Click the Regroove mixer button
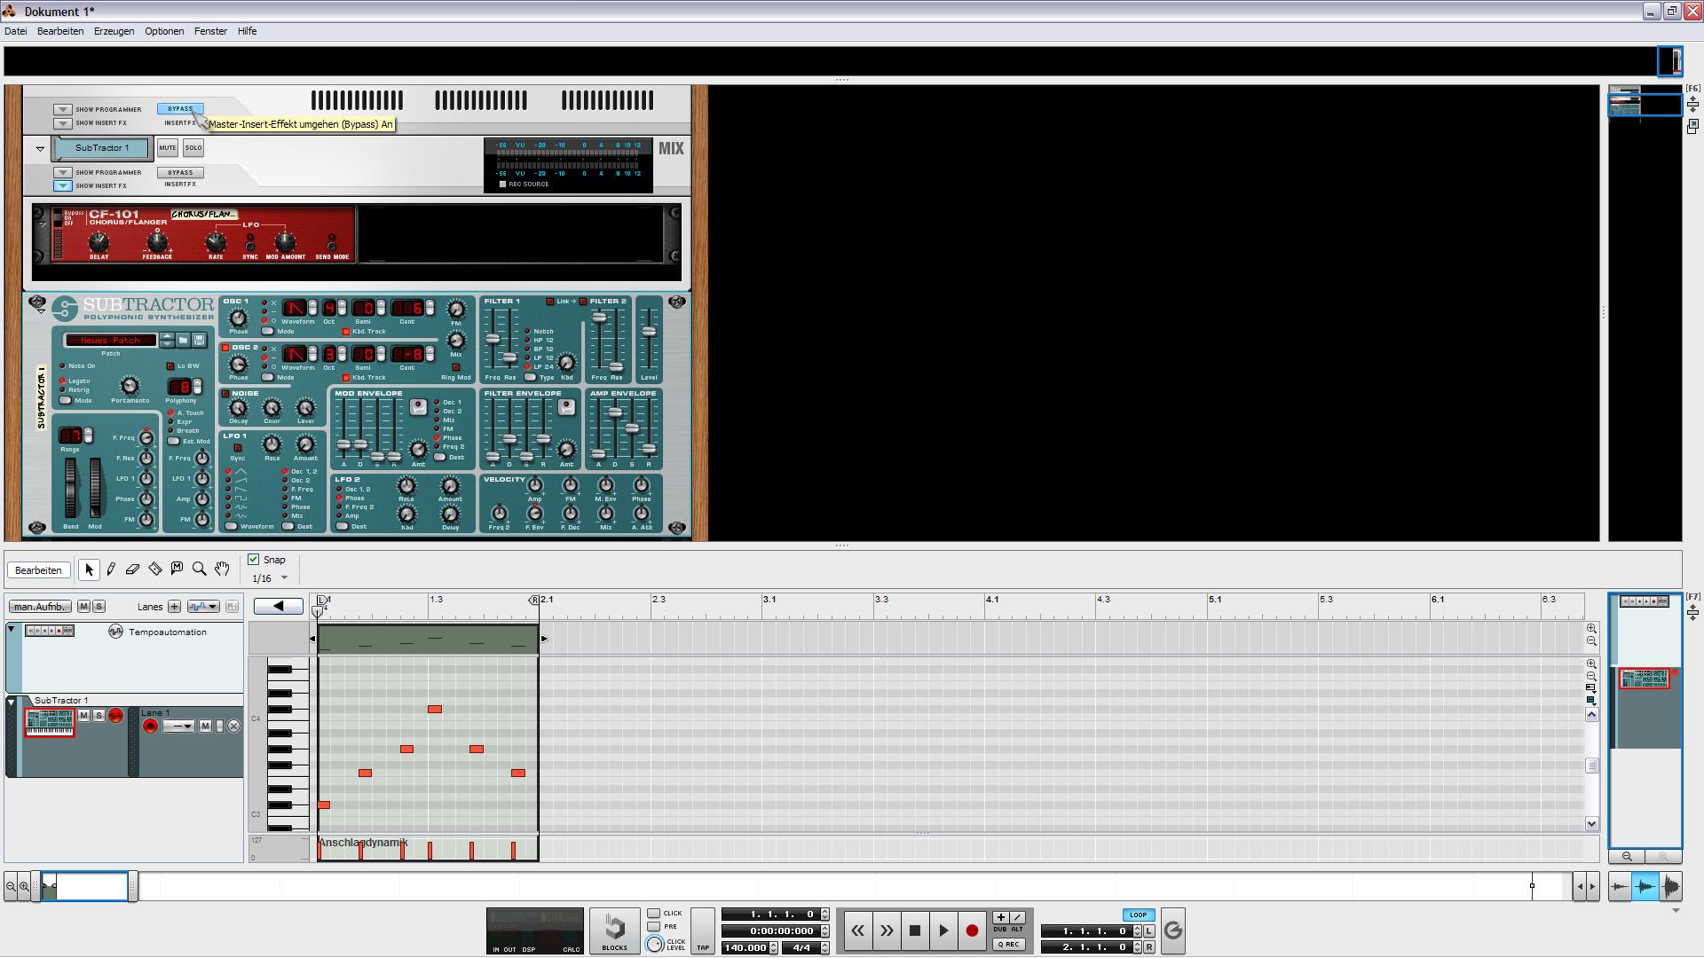1704x958 pixels. pyautogui.click(x=1172, y=931)
